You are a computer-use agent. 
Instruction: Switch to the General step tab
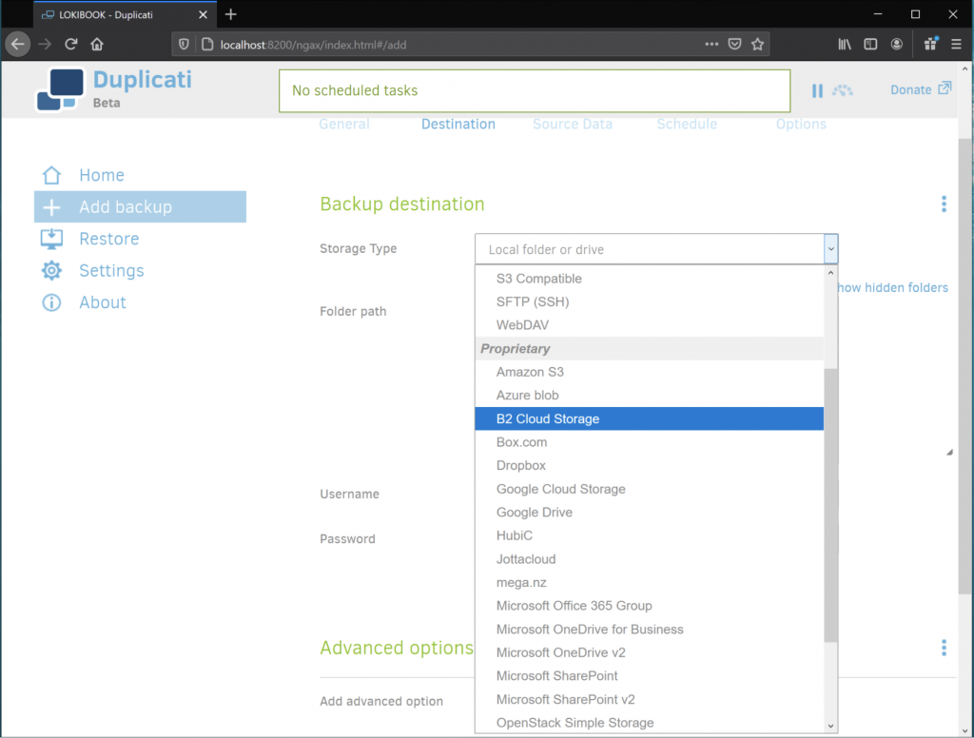click(x=344, y=125)
